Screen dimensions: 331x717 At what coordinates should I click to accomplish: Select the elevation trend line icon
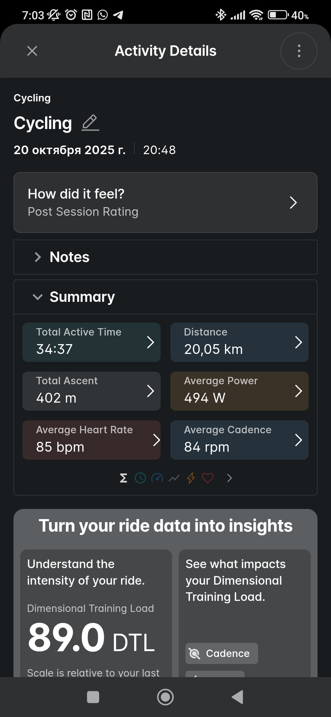174,478
